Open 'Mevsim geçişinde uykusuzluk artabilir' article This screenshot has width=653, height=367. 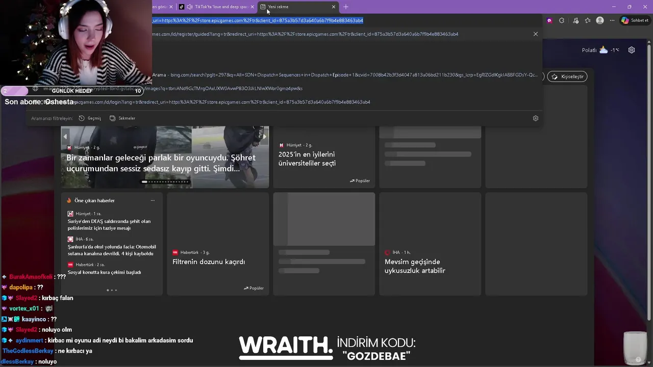(x=415, y=266)
